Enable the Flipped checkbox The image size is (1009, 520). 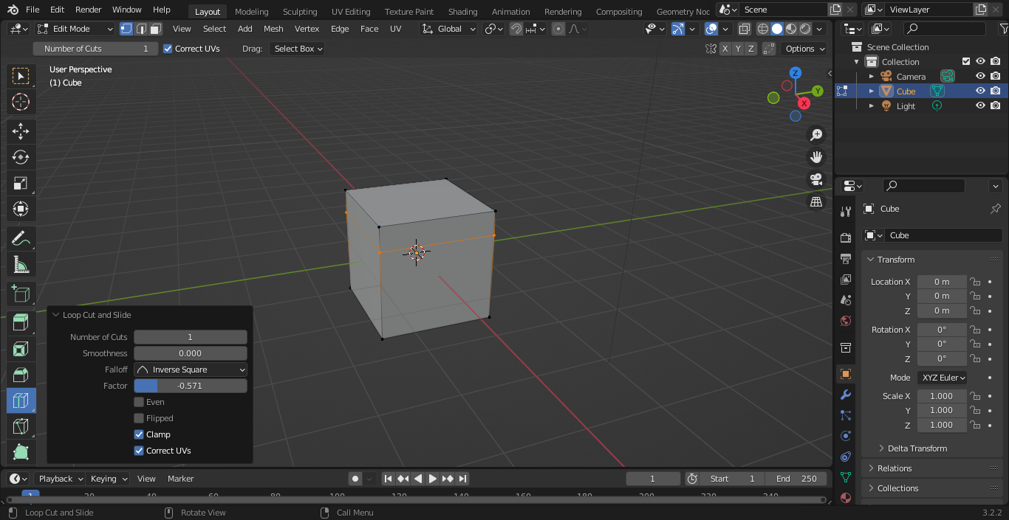[139, 418]
